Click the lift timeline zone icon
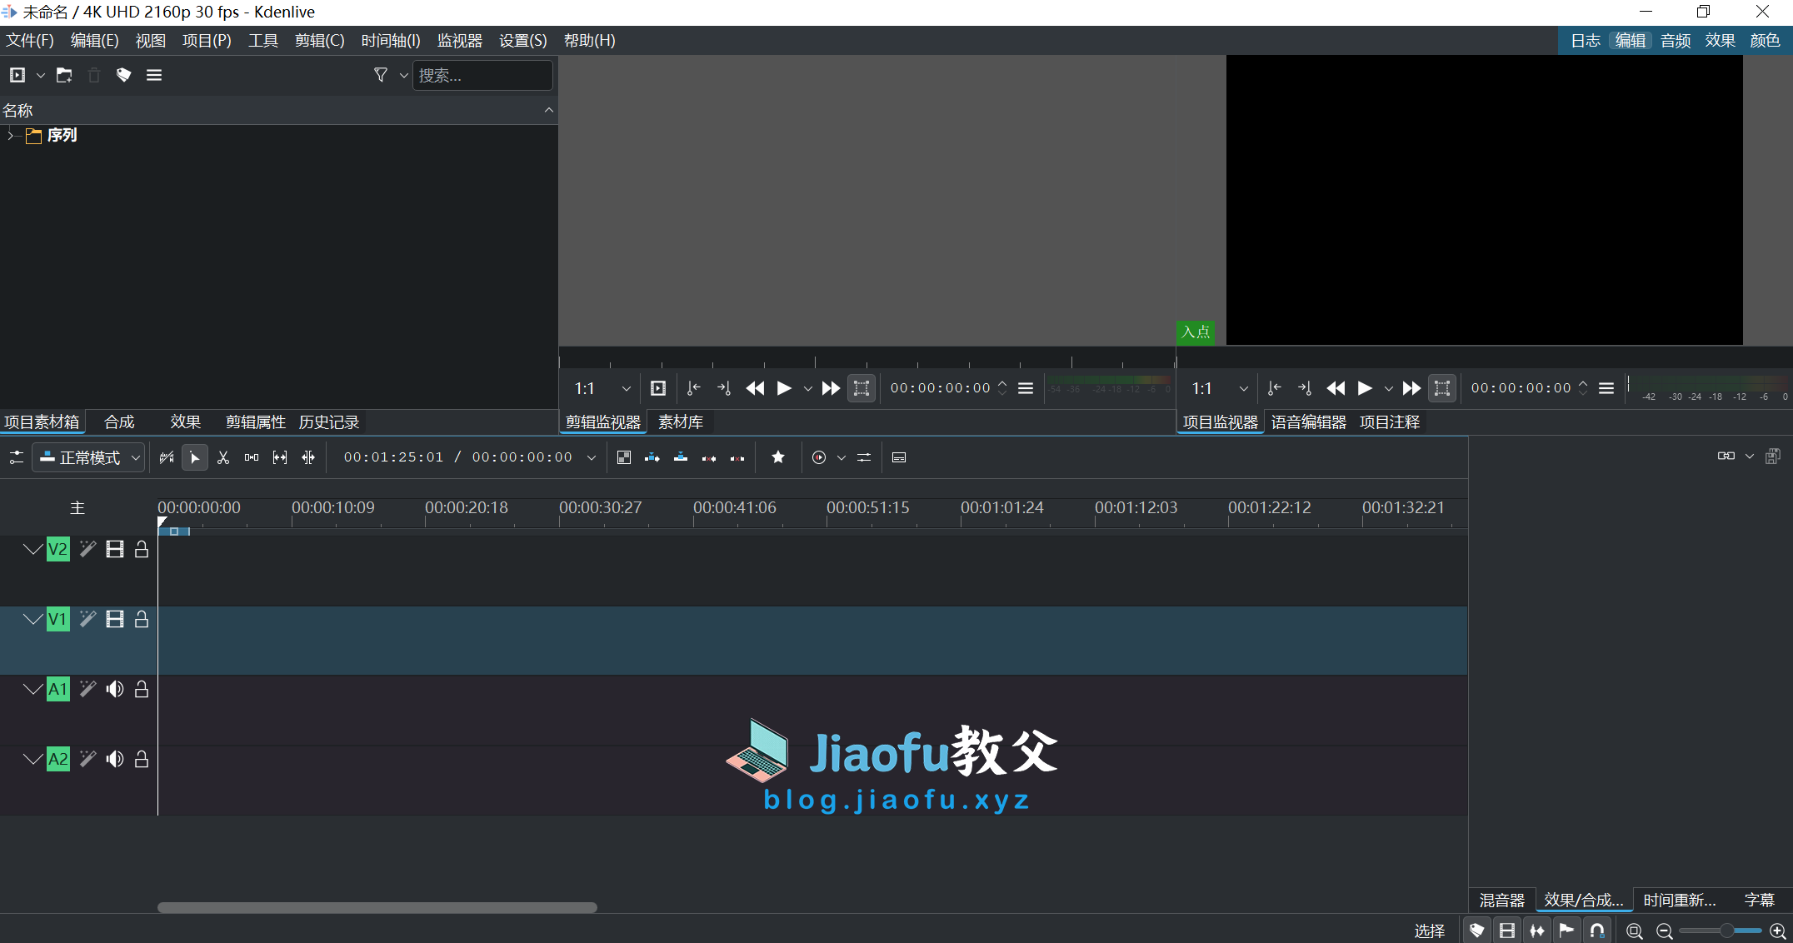The height and width of the screenshot is (943, 1793). [x=737, y=457]
